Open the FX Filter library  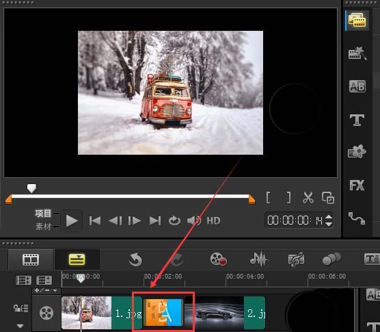coord(357,186)
